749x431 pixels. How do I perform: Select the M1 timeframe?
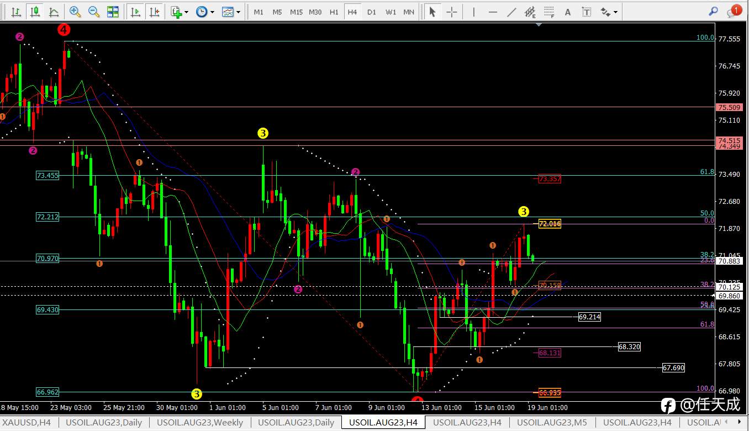click(259, 12)
